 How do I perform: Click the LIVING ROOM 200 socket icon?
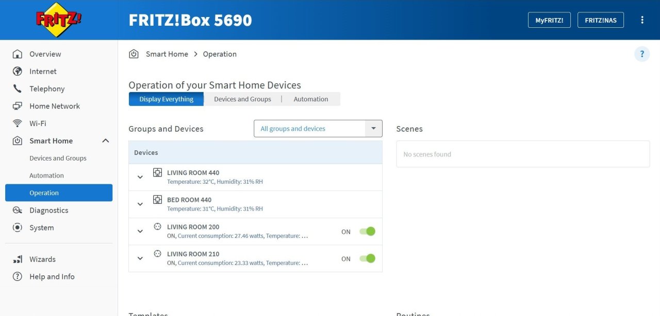tap(158, 226)
